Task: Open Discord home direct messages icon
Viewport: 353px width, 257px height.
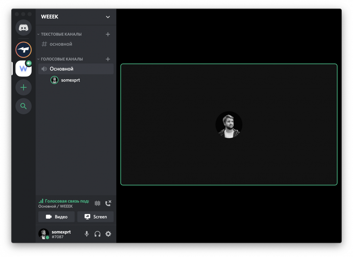Action: (x=24, y=28)
